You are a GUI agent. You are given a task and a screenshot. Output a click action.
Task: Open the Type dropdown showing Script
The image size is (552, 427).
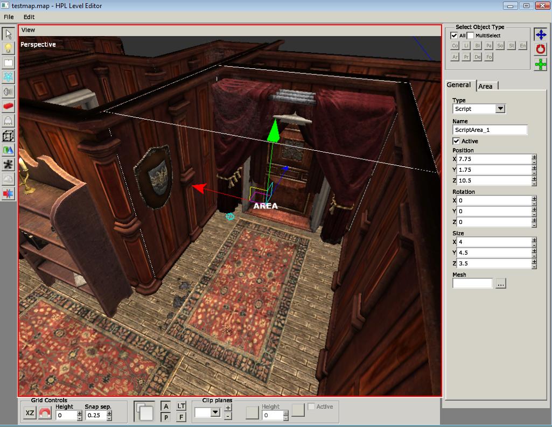pyautogui.click(x=500, y=109)
